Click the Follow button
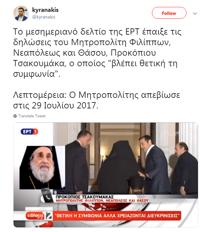200x232 pixels. coord(169,13)
